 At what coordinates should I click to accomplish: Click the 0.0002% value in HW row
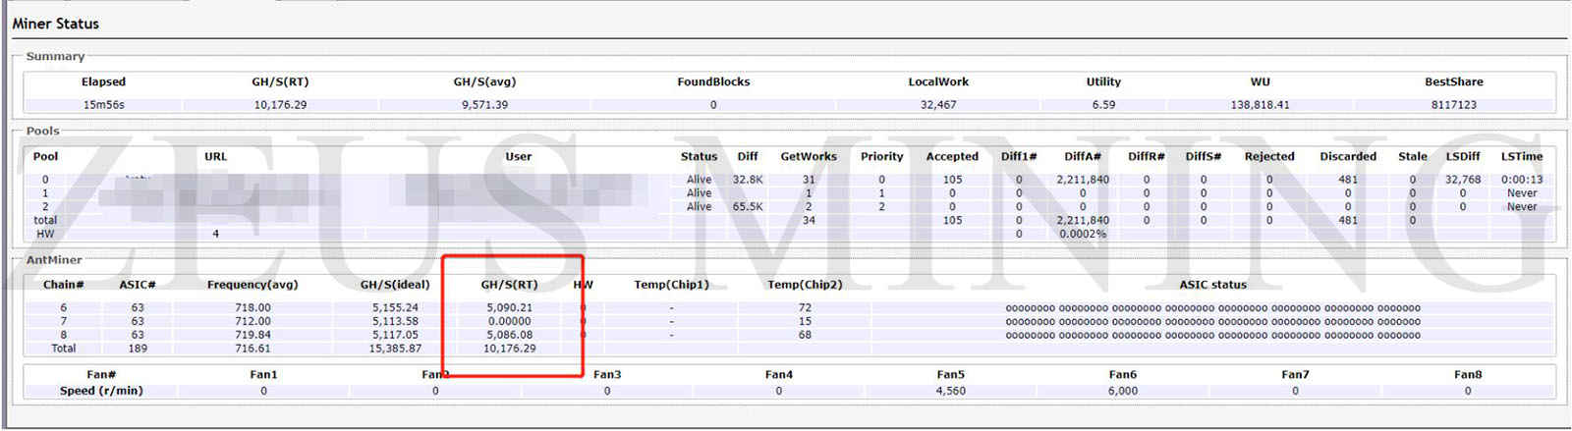point(1083,235)
